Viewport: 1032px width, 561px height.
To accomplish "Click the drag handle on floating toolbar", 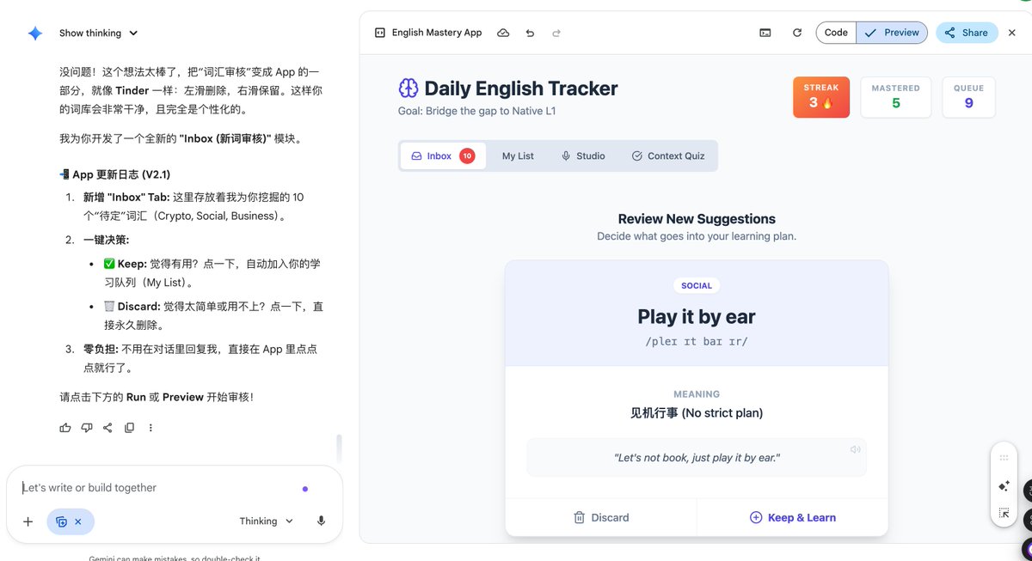I will 1004,458.
